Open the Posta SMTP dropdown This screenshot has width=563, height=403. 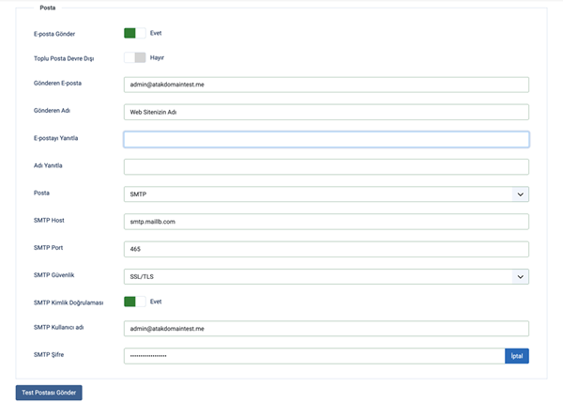click(x=326, y=194)
